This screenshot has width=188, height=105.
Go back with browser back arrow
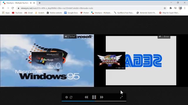coord(3,8)
